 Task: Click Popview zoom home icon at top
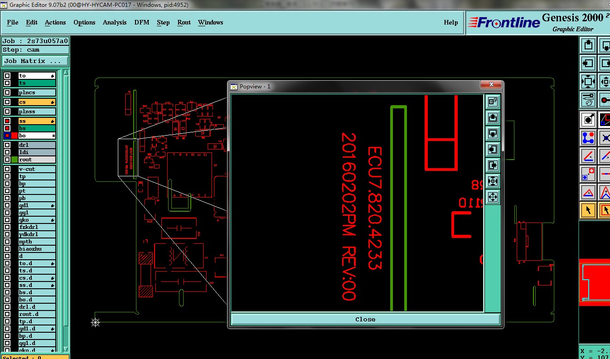pos(493,102)
